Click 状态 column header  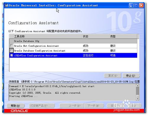(96, 36)
